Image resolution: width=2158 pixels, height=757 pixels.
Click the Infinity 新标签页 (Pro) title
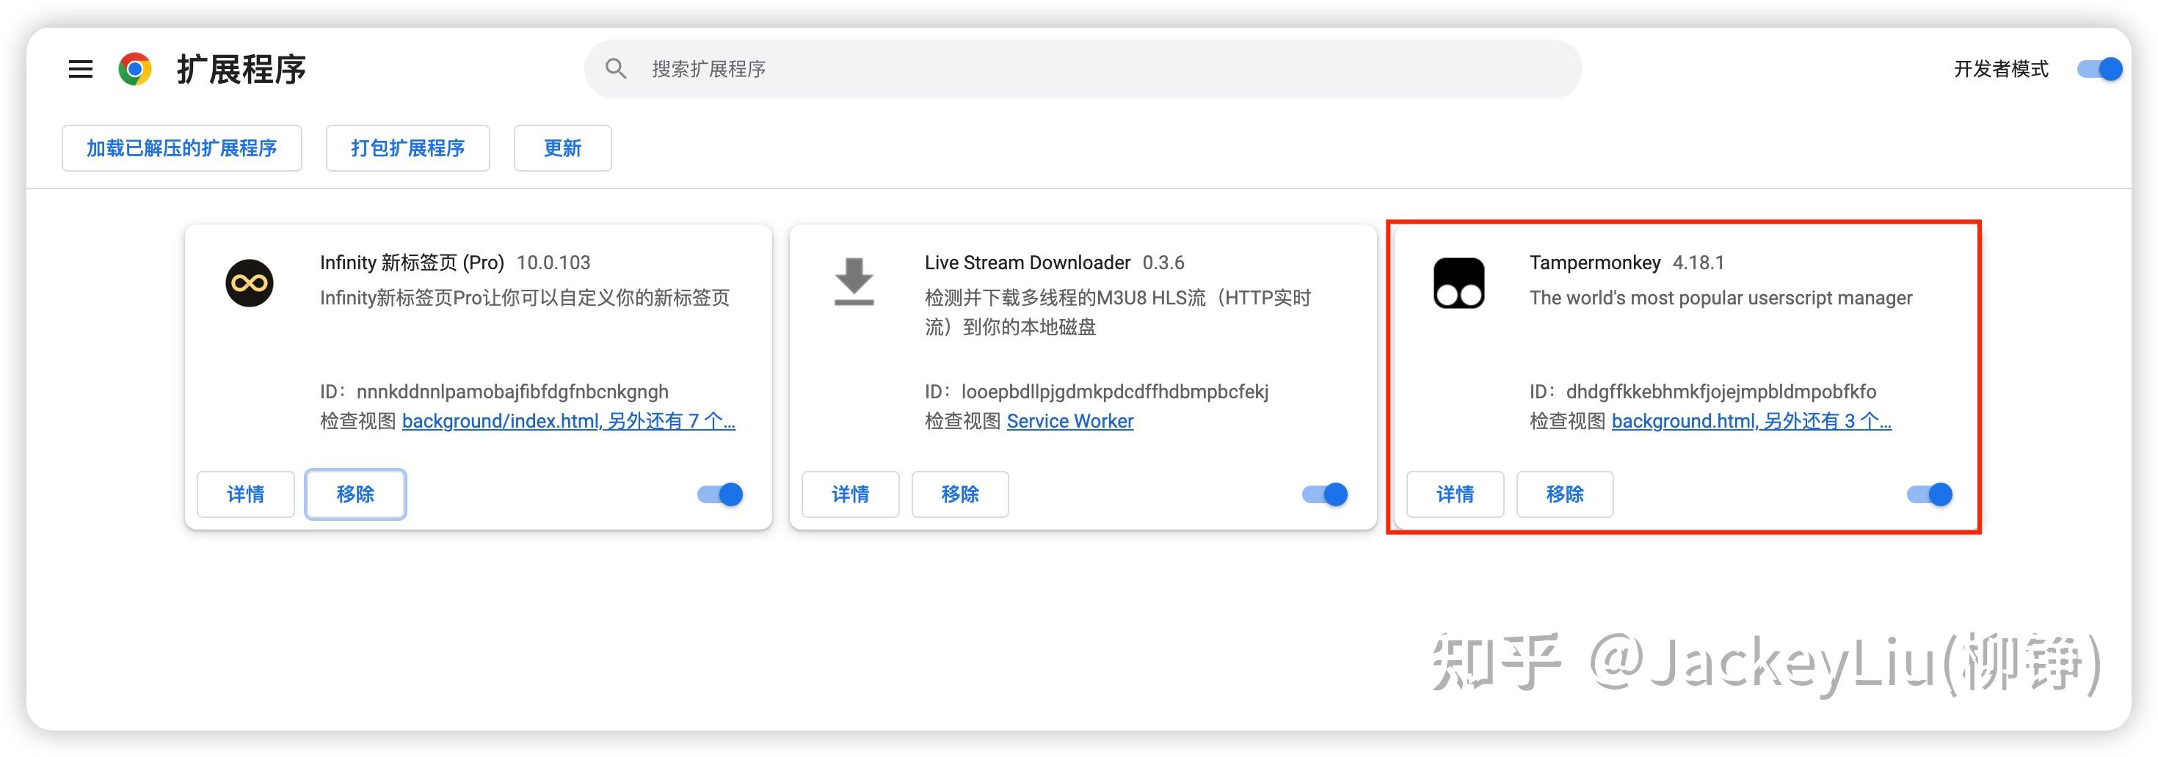pos(411,263)
